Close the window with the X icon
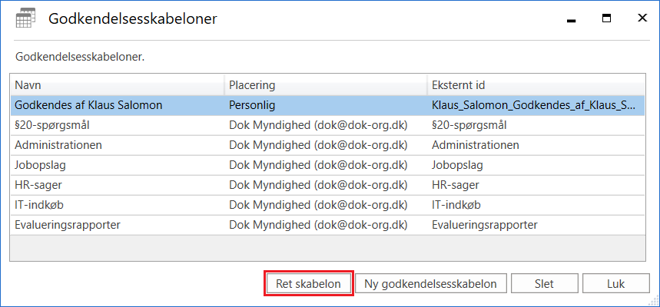This screenshot has height=307, width=660. [x=641, y=18]
